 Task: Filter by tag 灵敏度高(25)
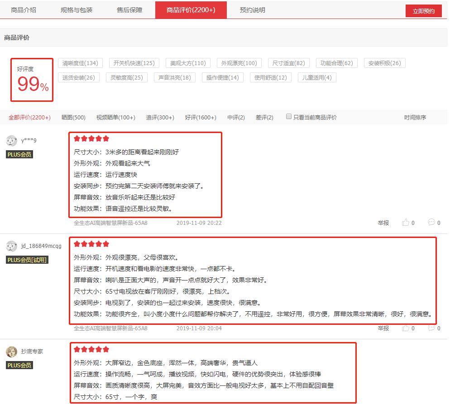tap(127, 77)
